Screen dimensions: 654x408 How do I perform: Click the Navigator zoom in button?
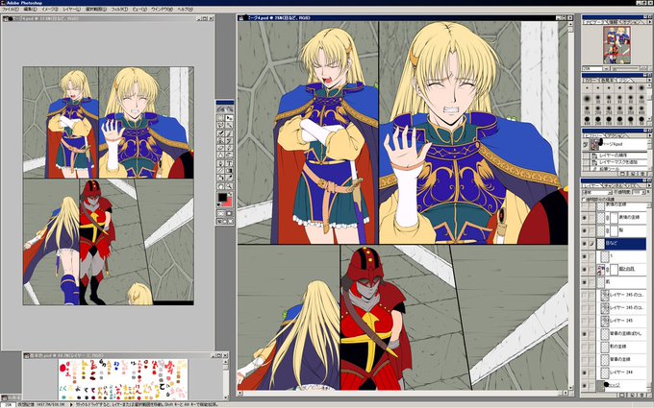pos(644,69)
